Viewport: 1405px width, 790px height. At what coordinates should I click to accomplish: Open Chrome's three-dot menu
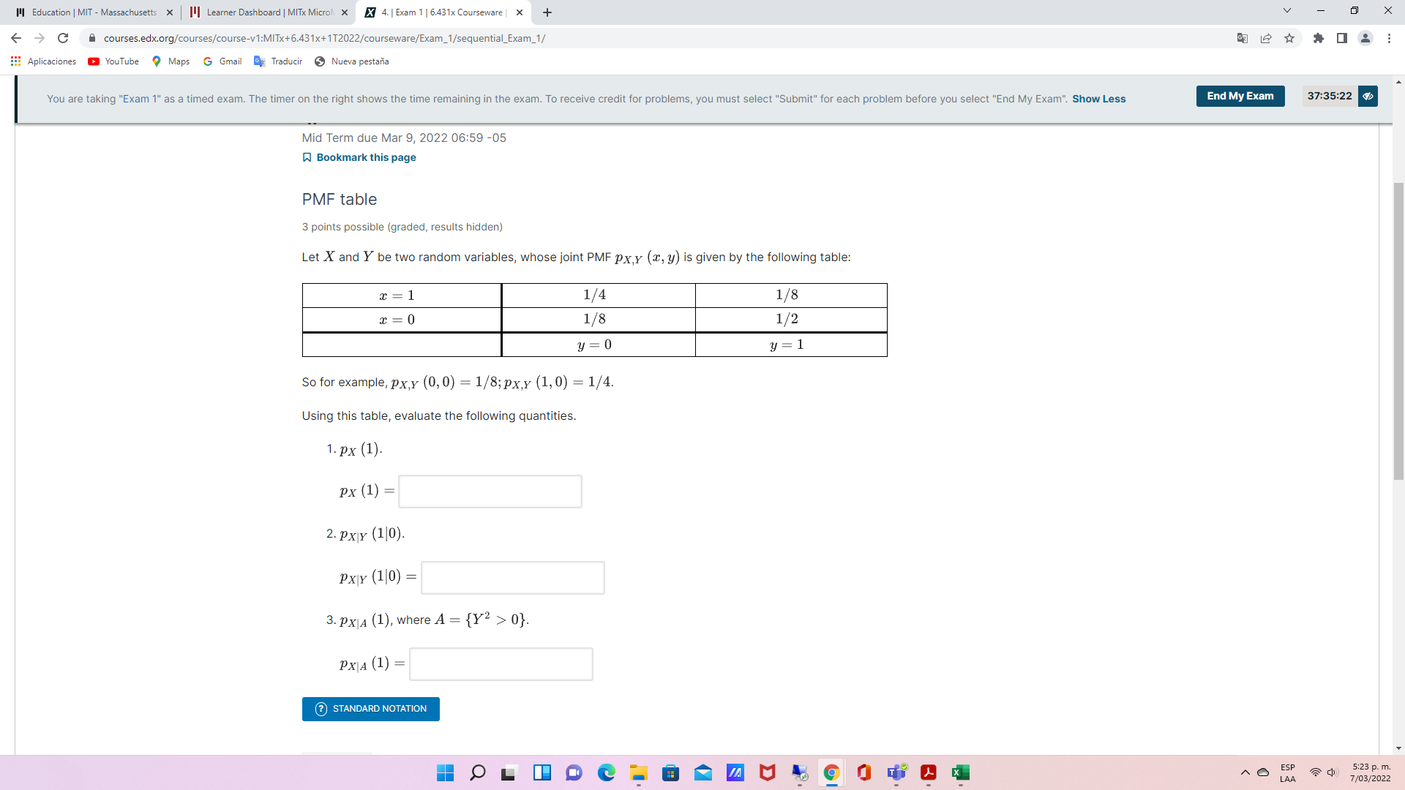click(x=1390, y=38)
